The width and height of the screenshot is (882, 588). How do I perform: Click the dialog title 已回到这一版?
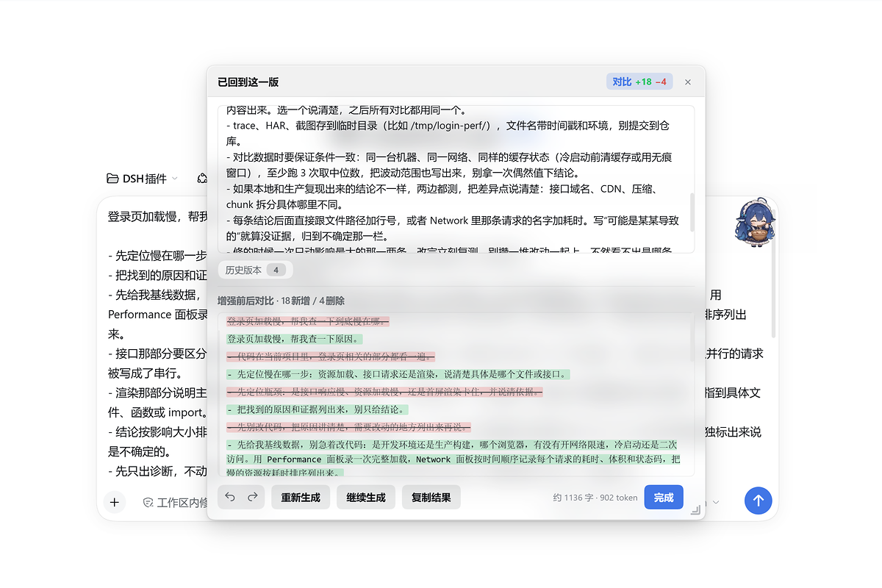click(248, 82)
